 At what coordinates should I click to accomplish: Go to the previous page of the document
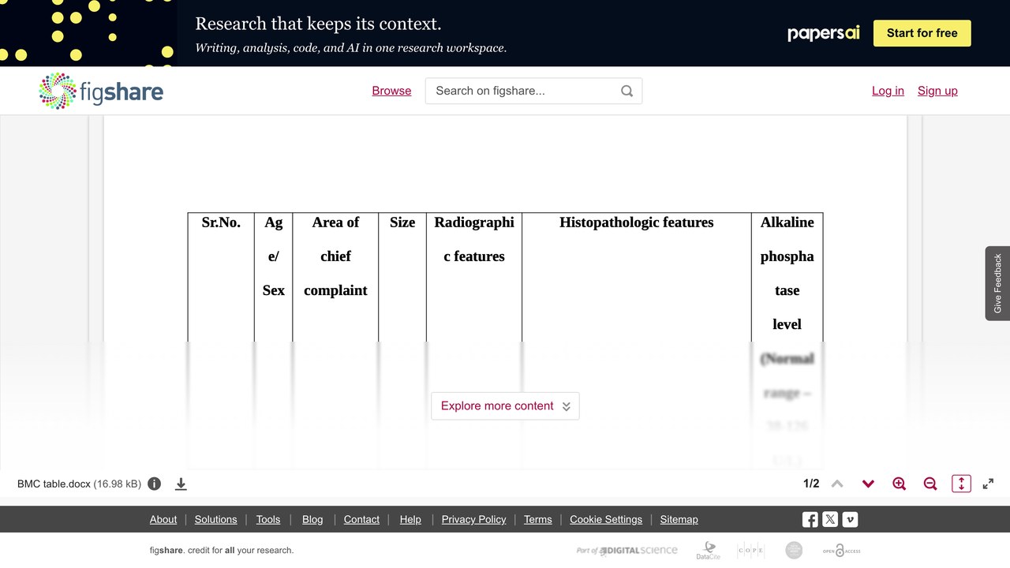pyautogui.click(x=837, y=484)
